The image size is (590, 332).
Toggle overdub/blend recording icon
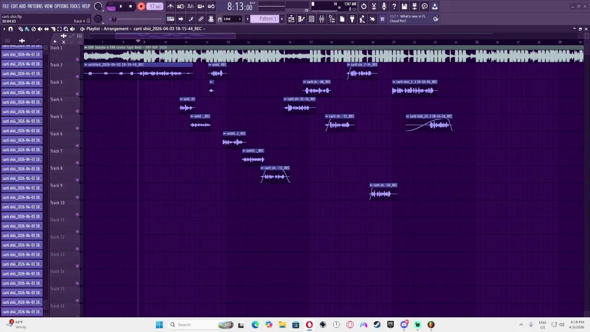[201, 6]
